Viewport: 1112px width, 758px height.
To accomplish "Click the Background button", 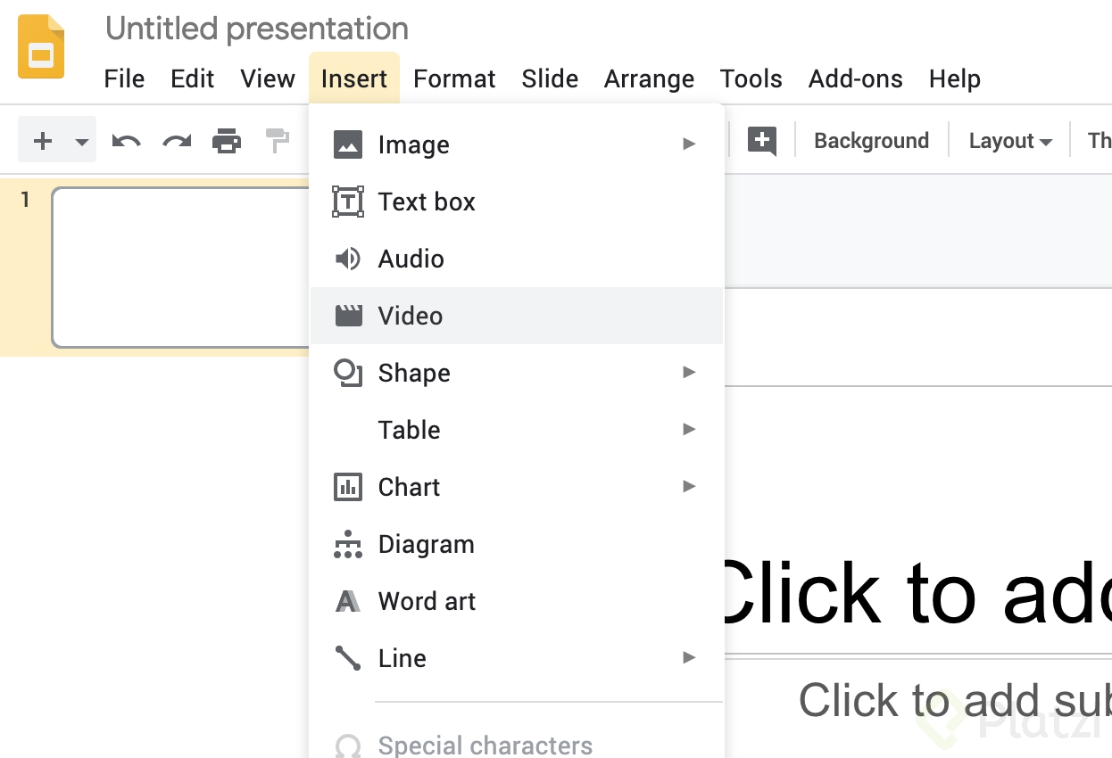I will [871, 141].
